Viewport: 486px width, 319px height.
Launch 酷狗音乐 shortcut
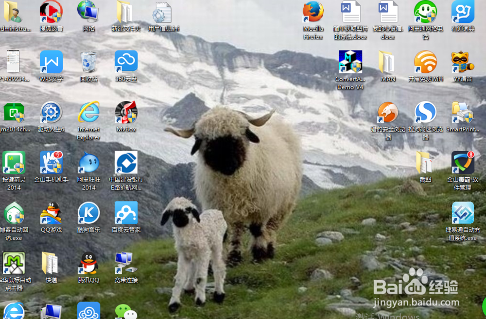[88, 213]
